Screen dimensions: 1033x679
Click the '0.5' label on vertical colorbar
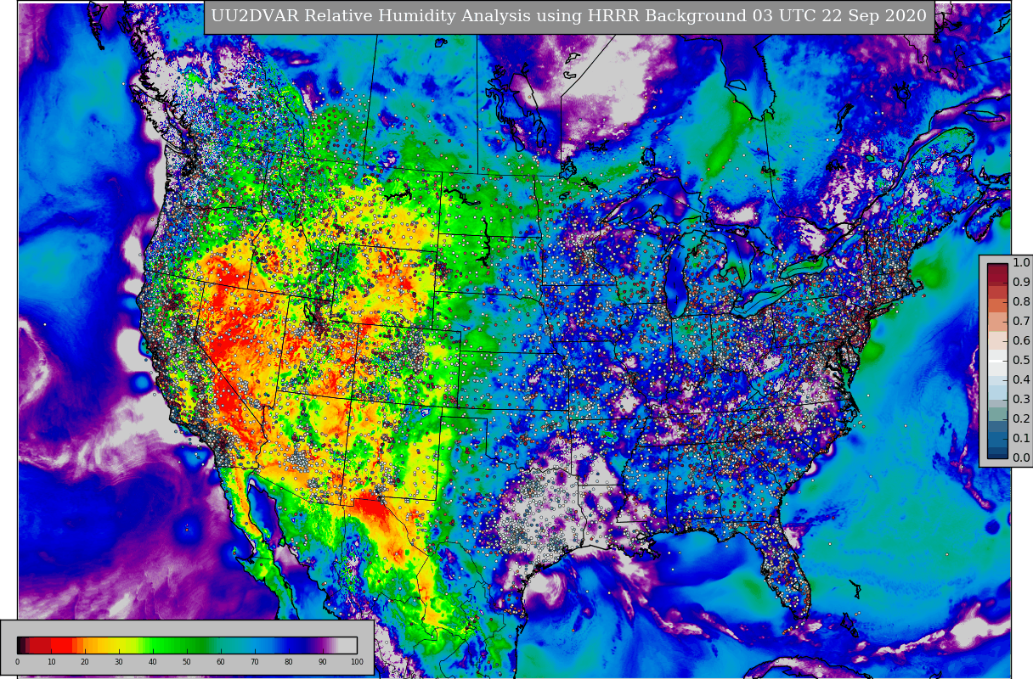1021,360
